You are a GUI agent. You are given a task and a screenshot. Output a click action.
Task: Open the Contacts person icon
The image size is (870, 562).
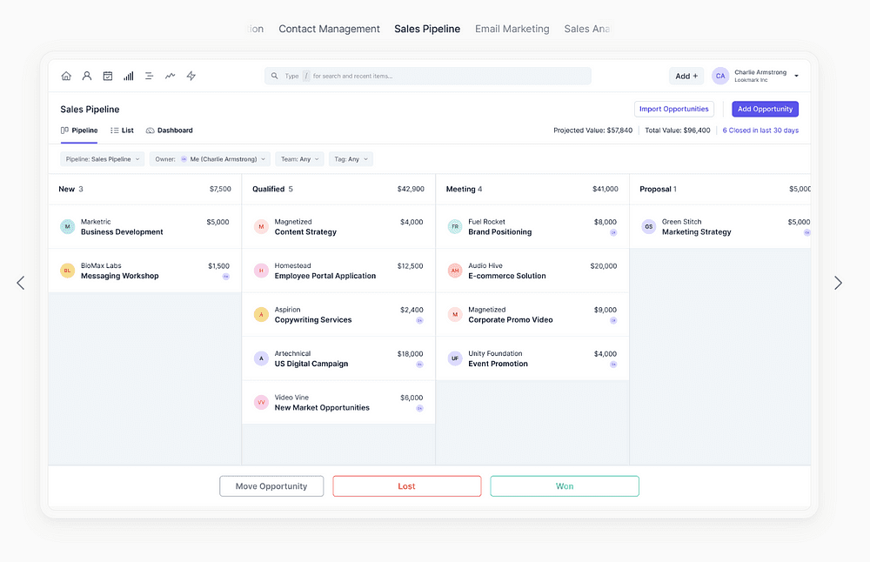(x=86, y=76)
